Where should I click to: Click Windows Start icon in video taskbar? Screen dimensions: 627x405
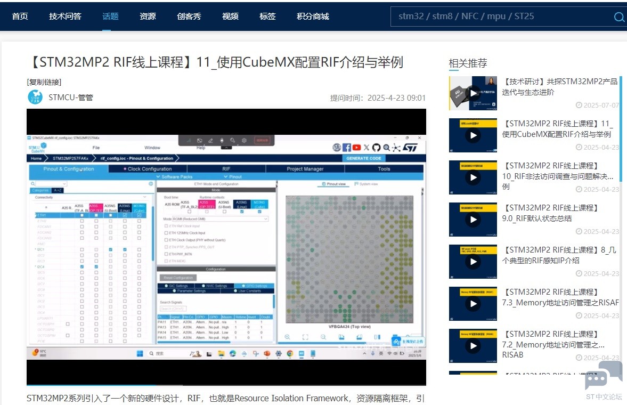click(x=140, y=353)
